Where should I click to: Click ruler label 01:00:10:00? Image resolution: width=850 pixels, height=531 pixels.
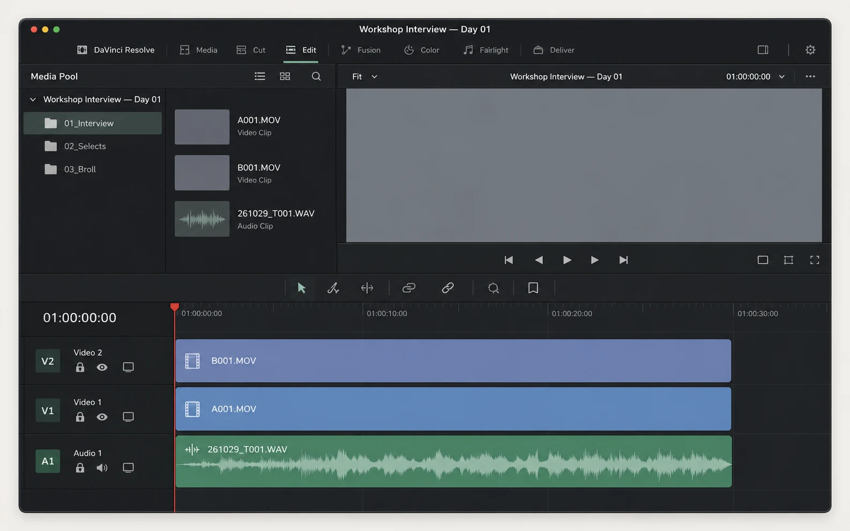[387, 314]
